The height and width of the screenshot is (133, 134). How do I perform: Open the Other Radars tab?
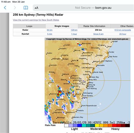click(127, 26)
